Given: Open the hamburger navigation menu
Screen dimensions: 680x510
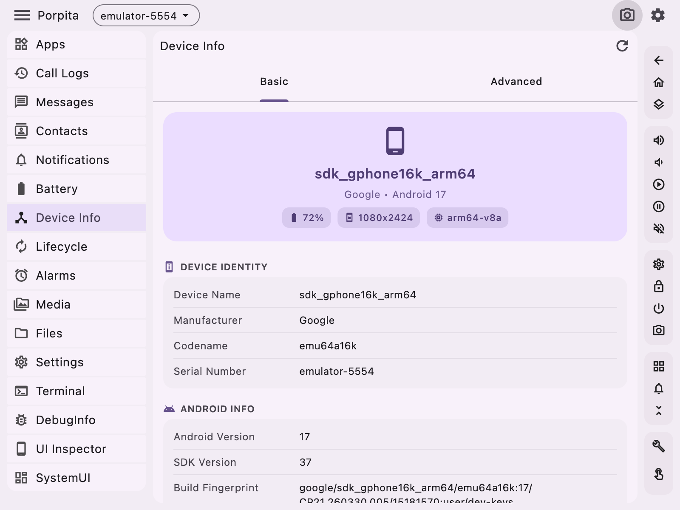Looking at the screenshot, I should click(x=22, y=15).
